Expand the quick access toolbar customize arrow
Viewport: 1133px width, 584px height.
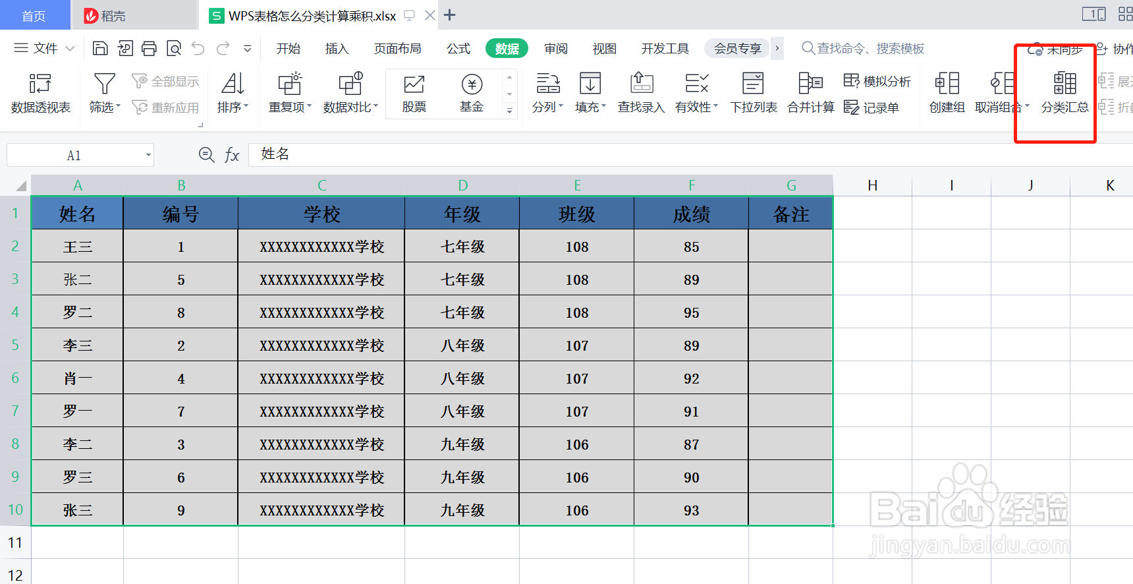[x=248, y=48]
